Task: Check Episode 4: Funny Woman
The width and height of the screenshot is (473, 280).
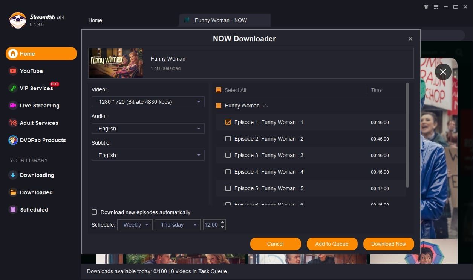Action: point(228,172)
